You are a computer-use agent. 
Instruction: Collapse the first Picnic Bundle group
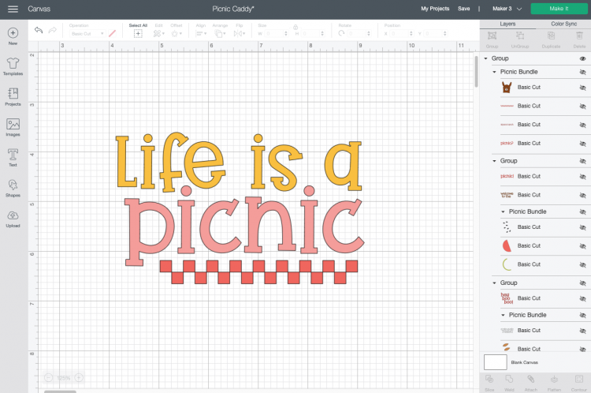[495, 72]
